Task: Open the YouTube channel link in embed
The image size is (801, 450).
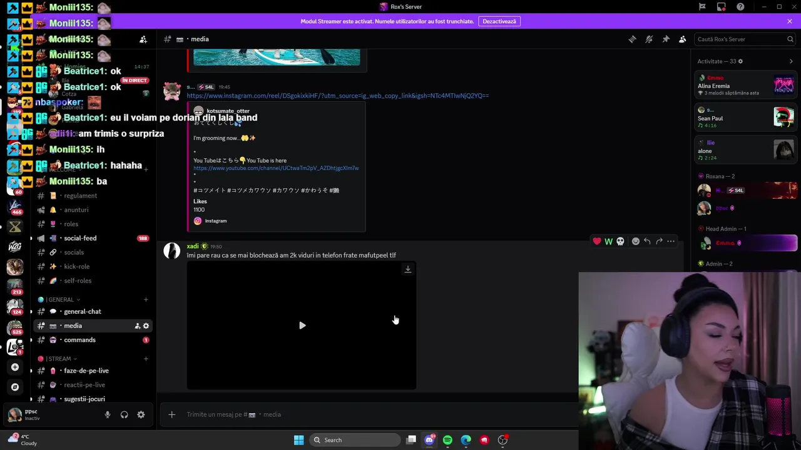Action: pyautogui.click(x=276, y=168)
